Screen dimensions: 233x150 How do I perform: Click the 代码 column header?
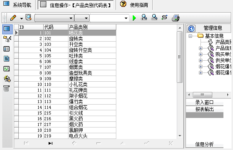[56, 27]
